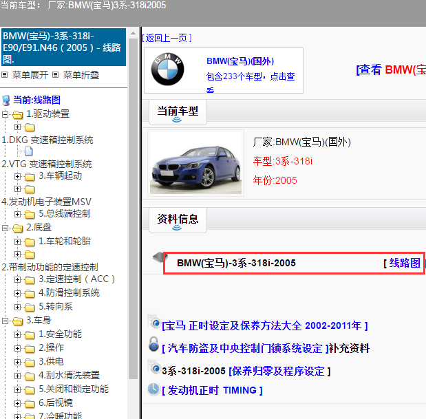Screen dimensions: 426x419
Task: Click the blue BMW car thumbnail
Action: click(195, 163)
